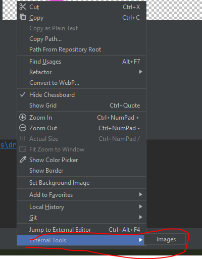Click the scissors Cut icon

click(x=23, y=7)
